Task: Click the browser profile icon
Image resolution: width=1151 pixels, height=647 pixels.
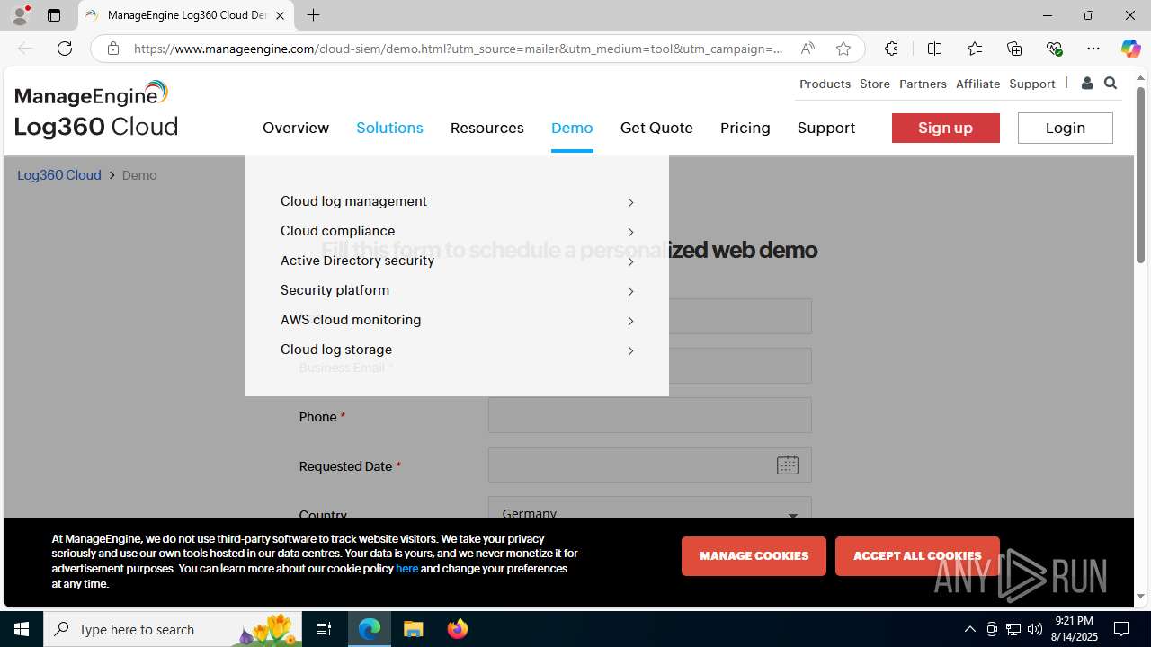Action: (x=20, y=15)
